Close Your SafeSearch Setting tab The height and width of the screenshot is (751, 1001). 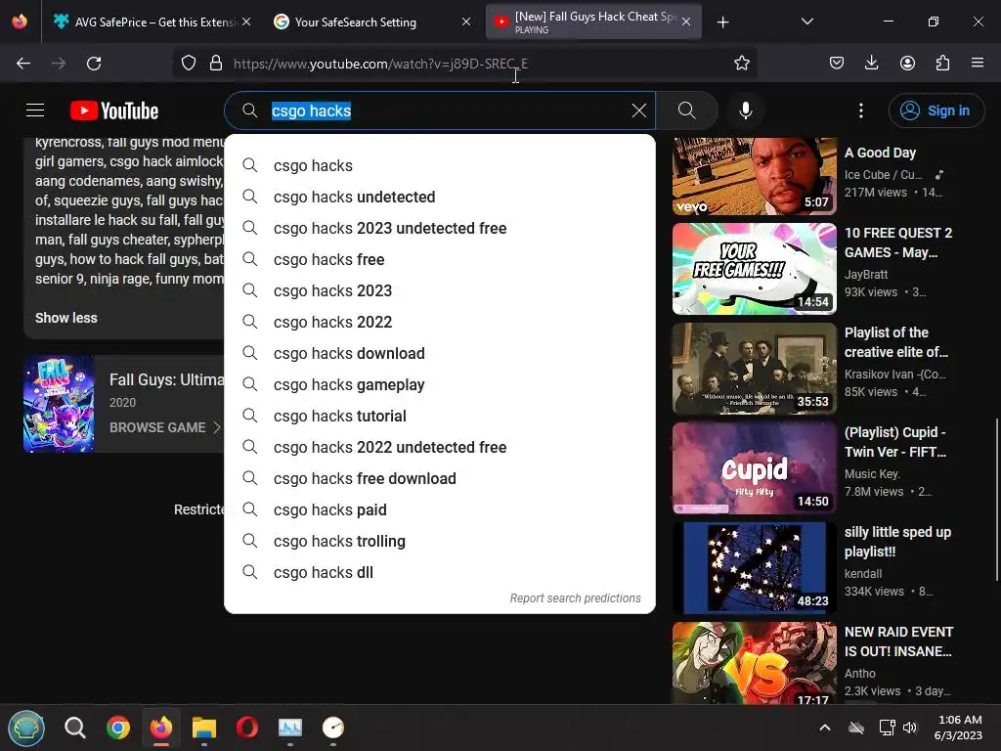466,22
